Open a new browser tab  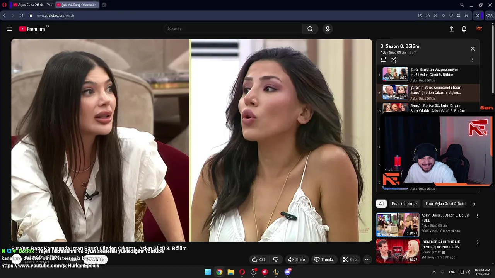104,5
